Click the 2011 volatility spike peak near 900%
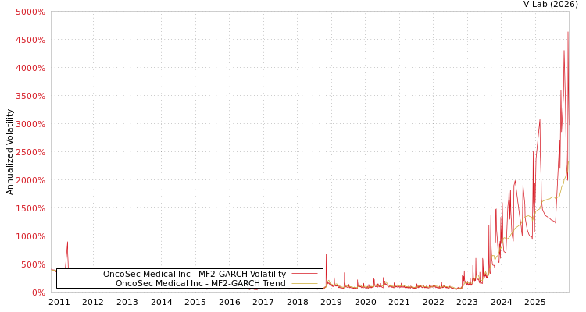The width and height of the screenshot is (586, 312). tap(67, 242)
